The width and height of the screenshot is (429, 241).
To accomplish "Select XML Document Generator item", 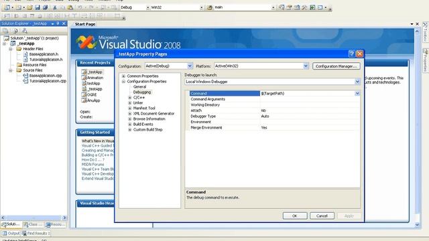I will pos(154,113).
